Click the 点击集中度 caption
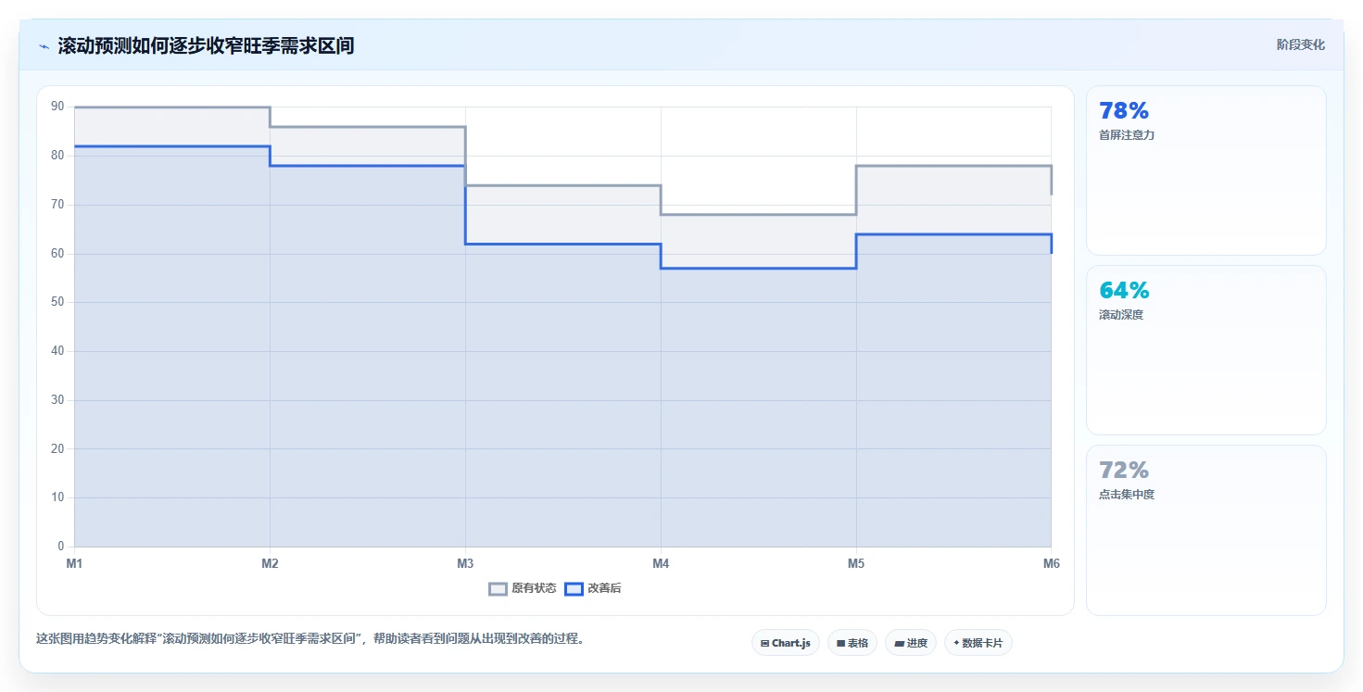Viewport: 1363px width, 692px height. click(x=1127, y=495)
